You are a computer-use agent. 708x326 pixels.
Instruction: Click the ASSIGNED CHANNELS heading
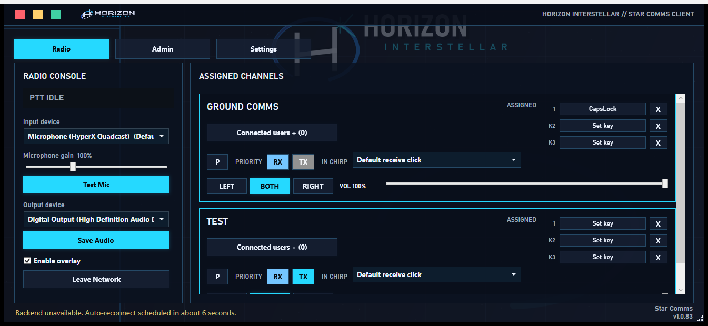point(241,76)
